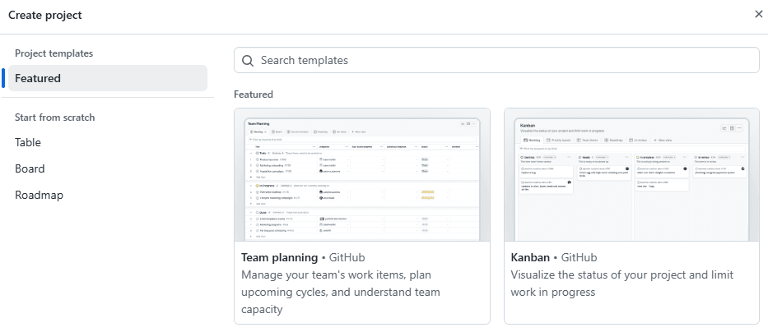The image size is (768, 332).
Task: Choose Roadmap under Start from scratch
Action: (x=40, y=195)
